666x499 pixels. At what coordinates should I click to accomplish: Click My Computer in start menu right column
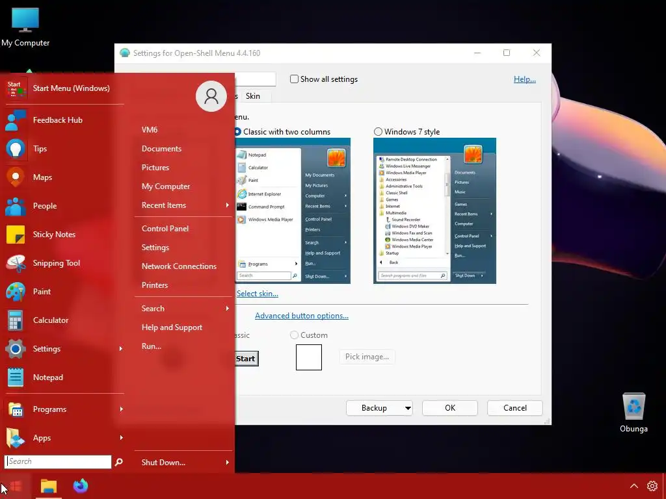pyautogui.click(x=166, y=186)
